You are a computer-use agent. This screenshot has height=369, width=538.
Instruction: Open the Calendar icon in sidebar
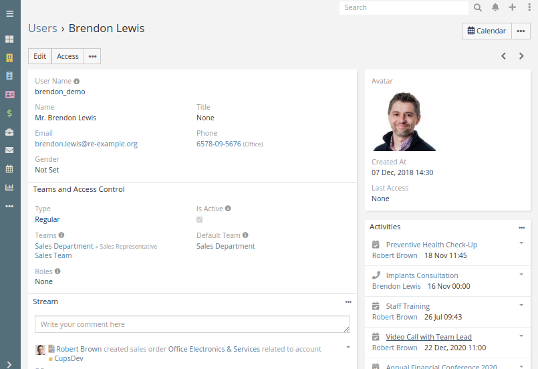(x=9, y=168)
